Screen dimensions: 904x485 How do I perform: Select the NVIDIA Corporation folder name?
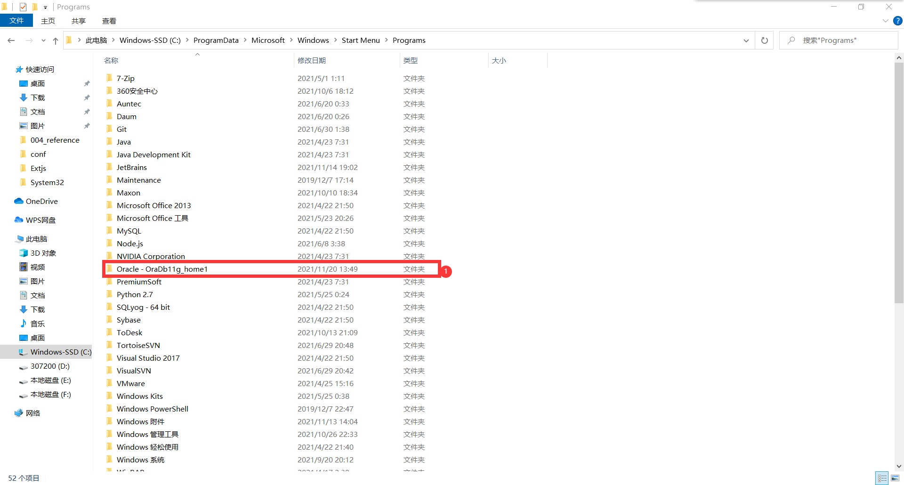tap(151, 256)
